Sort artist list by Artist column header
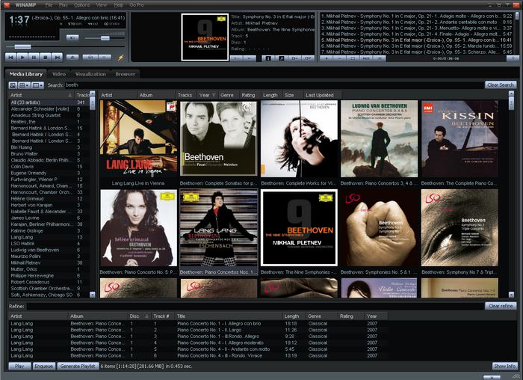 pos(40,95)
